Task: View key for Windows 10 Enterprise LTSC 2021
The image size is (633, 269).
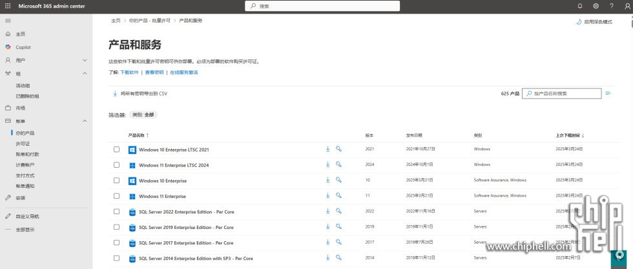Action: click(x=338, y=149)
